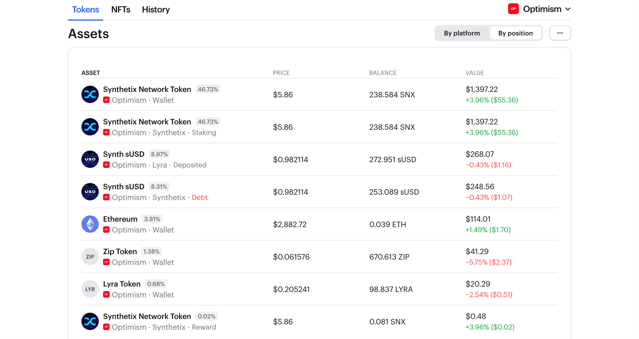Screen dimensions: 639x339
Task: Click Optimism badge in Lyra Deposited row
Action: click(x=106, y=165)
